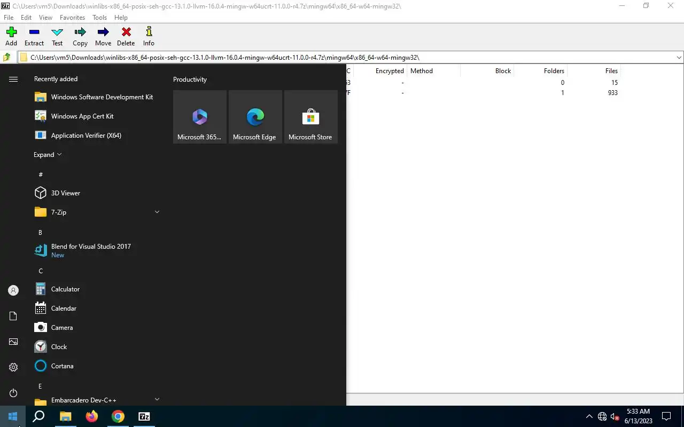Jump to the letter B section header
The width and height of the screenshot is (684, 427).
pos(40,233)
